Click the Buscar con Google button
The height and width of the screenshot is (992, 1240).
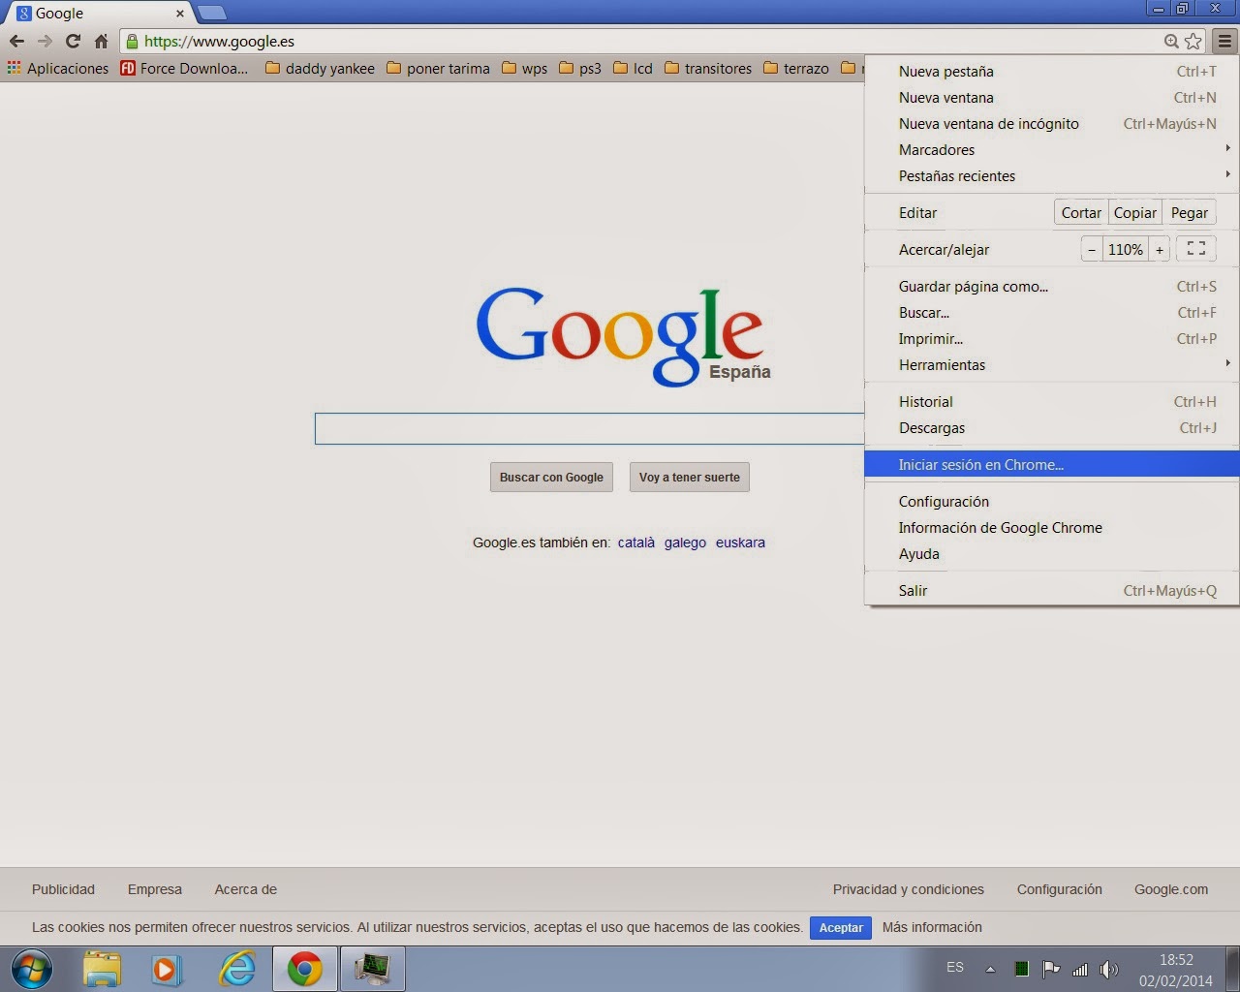click(551, 478)
